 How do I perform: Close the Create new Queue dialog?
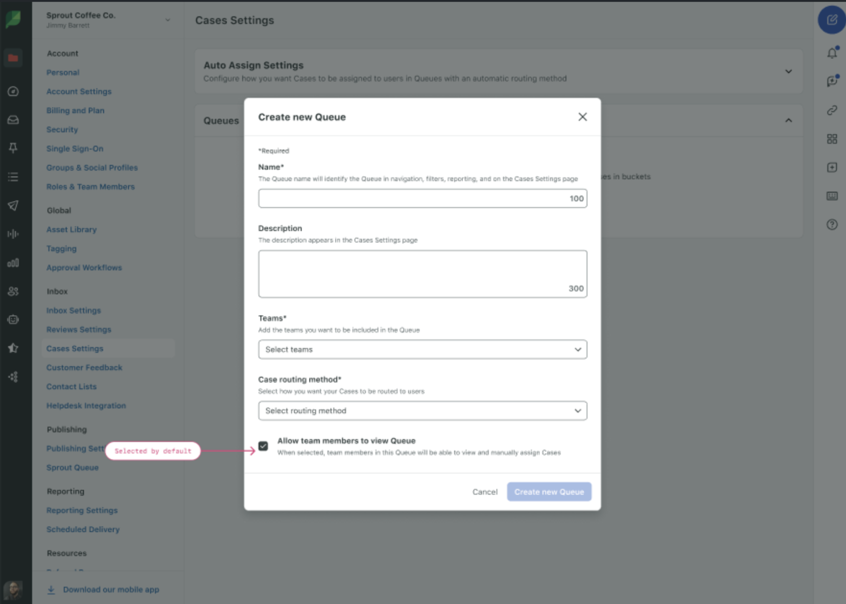click(582, 117)
